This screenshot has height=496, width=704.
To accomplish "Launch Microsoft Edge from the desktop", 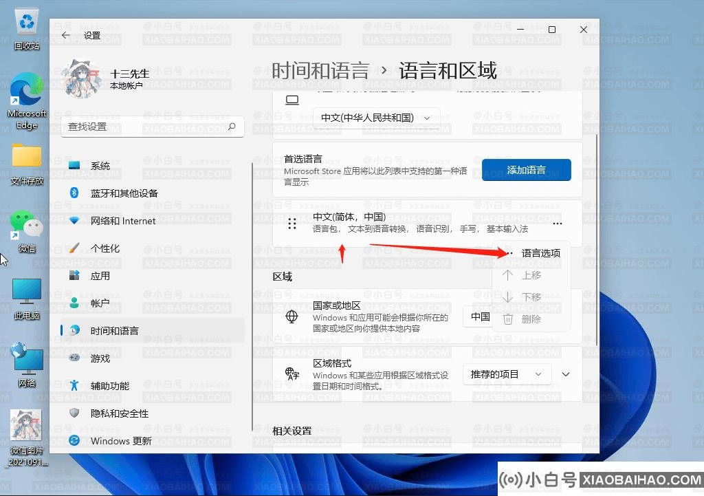I will pos(27,101).
